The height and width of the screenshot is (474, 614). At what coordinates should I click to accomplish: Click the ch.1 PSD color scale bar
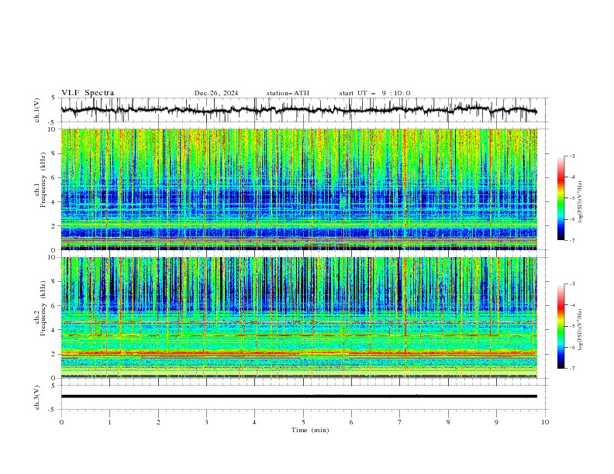coord(561,198)
